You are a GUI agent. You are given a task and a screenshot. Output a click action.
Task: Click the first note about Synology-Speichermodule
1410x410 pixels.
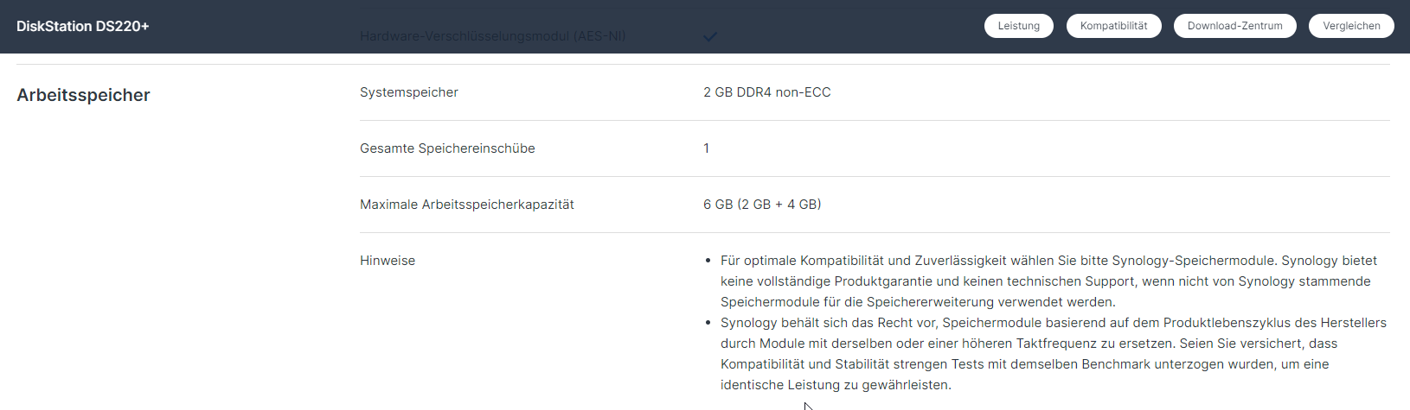(1048, 281)
